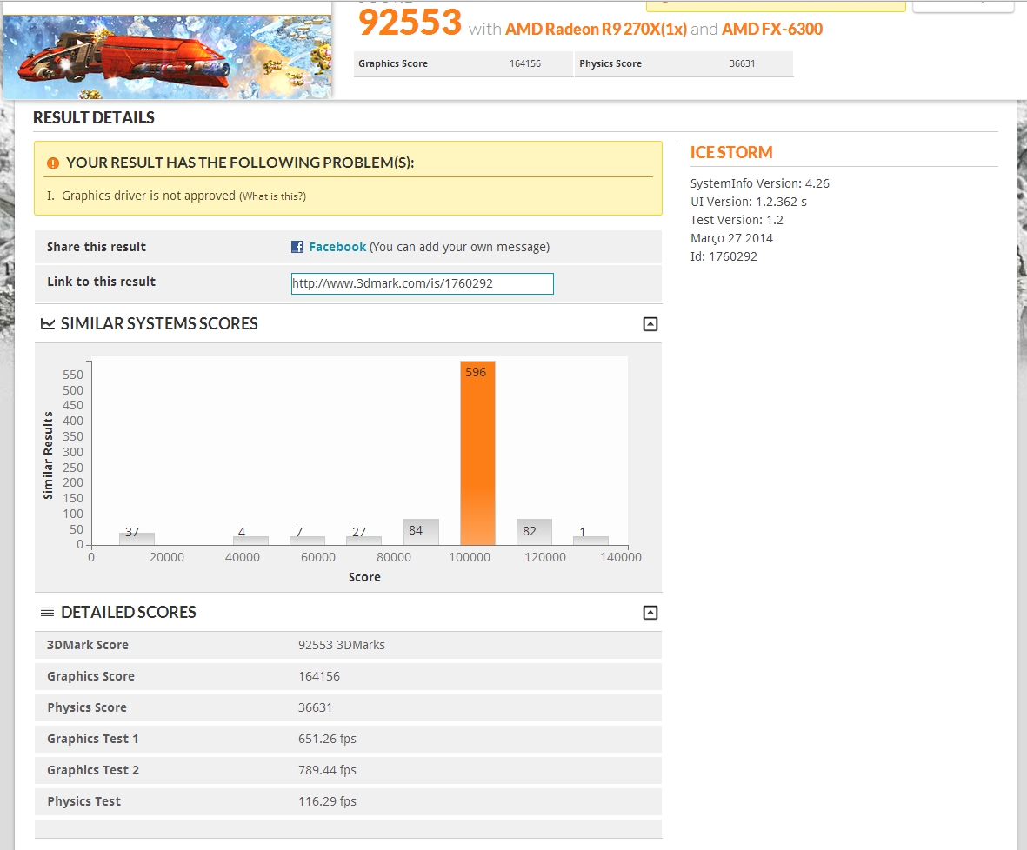Click the 'Share this result' label

click(97, 247)
